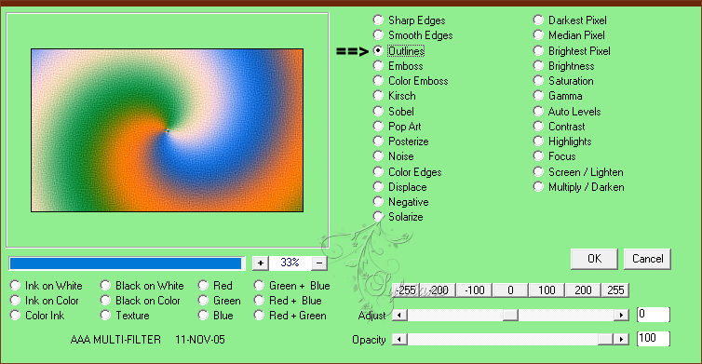Click the Adjust slider thumb

[510, 316]
